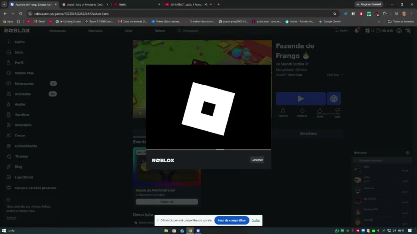This screenshot has width=417, height=234.
Task: Click the Chrome address bar URL
Action: pos(71,14)
